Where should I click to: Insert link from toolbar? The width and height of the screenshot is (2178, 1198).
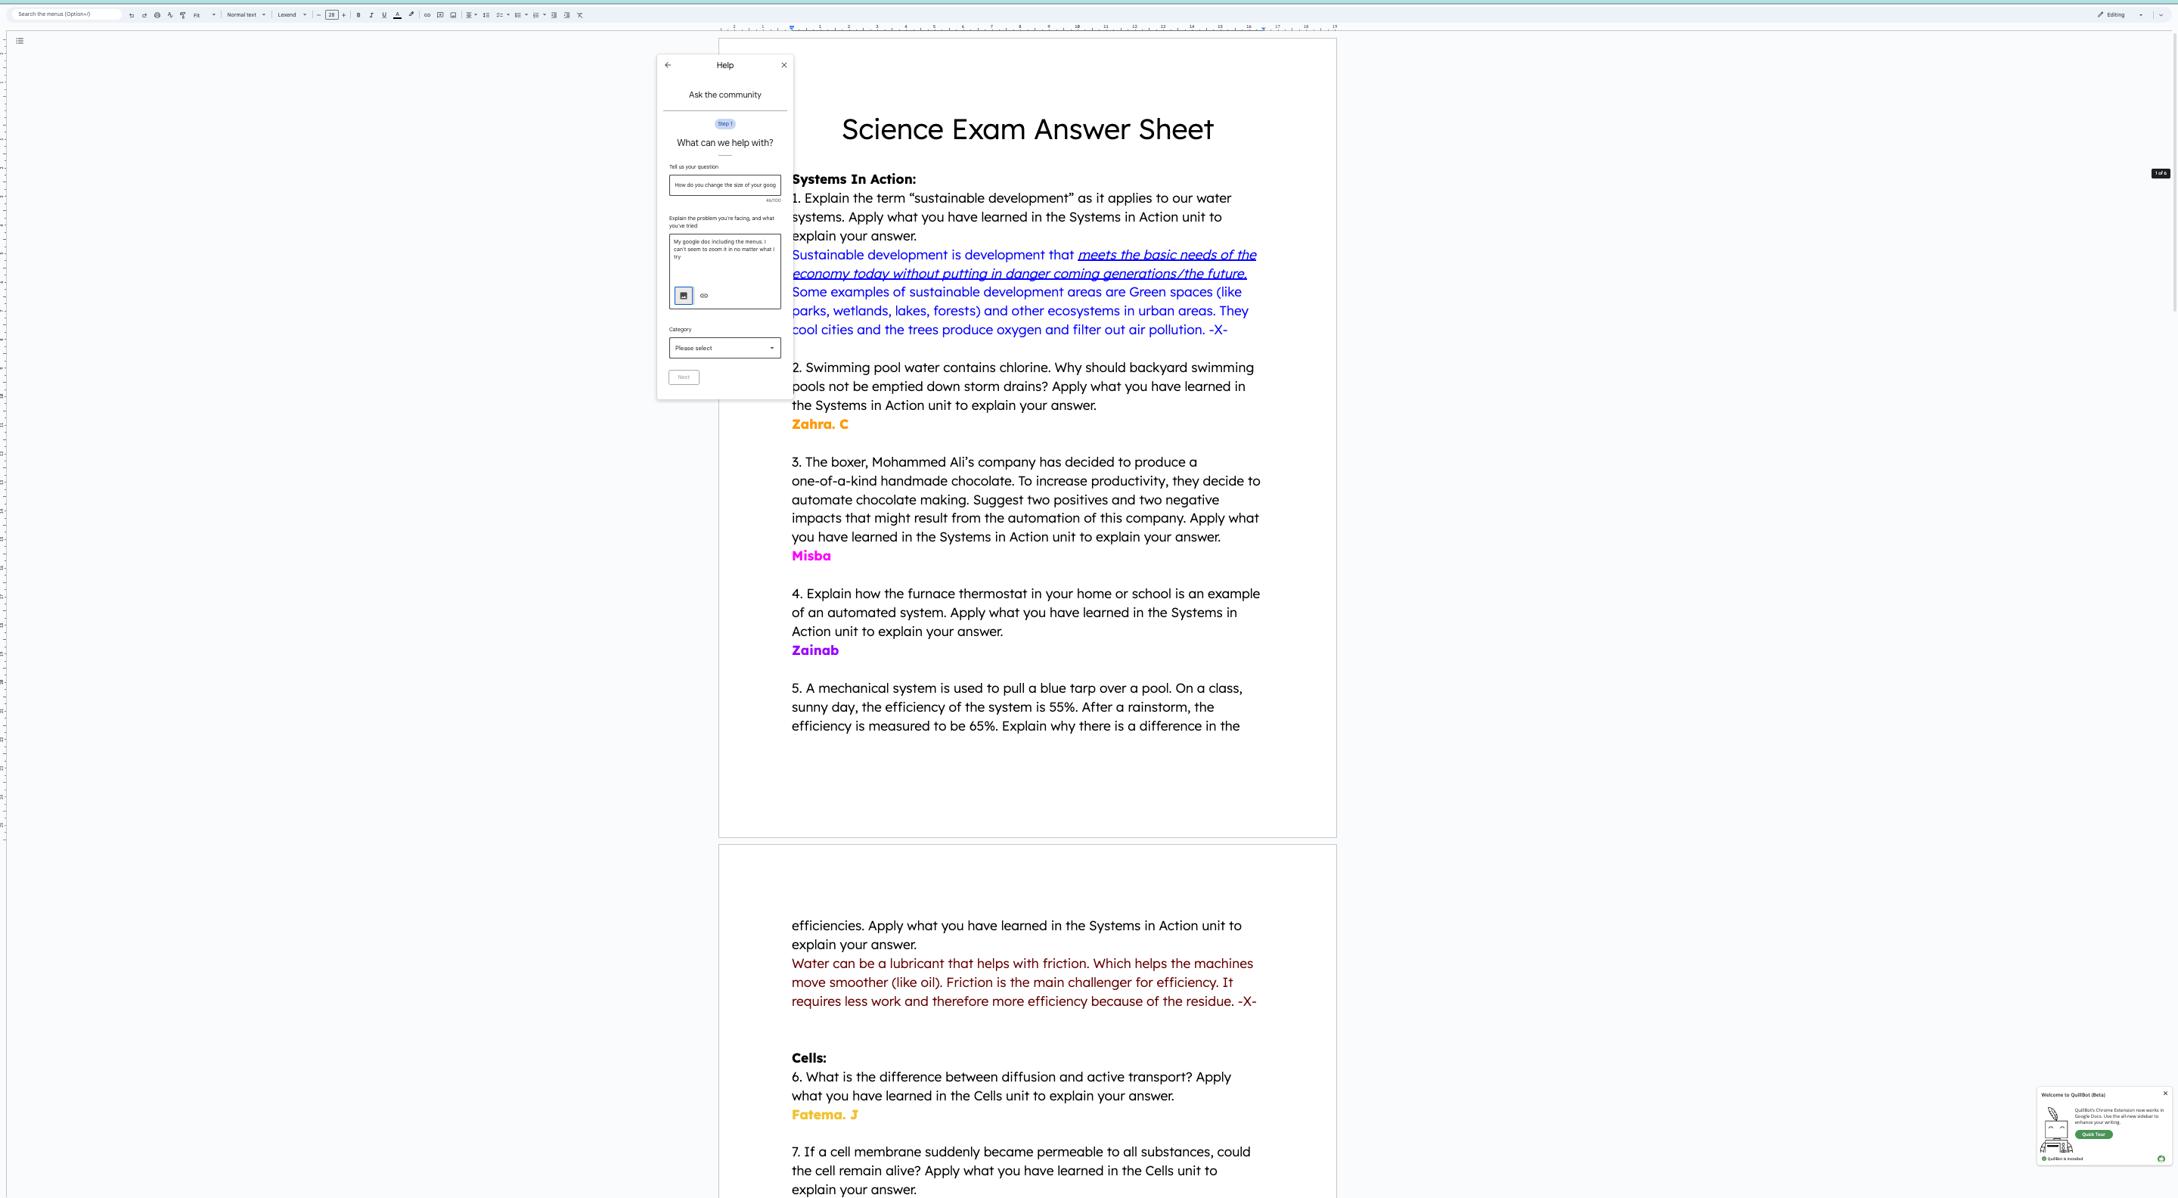[x=427, y=15]
